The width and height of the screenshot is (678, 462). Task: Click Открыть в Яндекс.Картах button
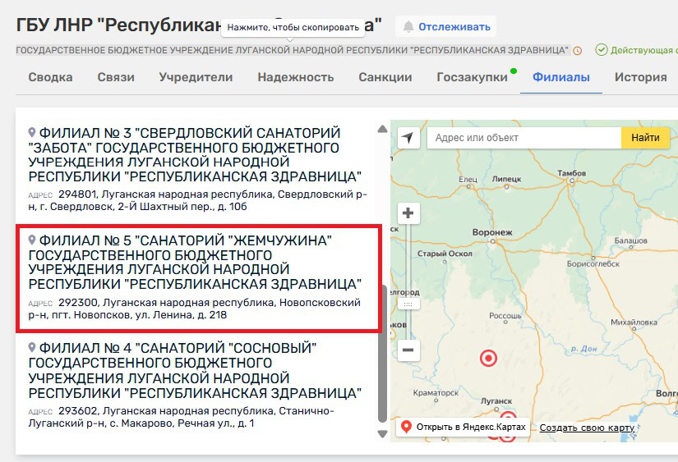click(x=463, y=427)
